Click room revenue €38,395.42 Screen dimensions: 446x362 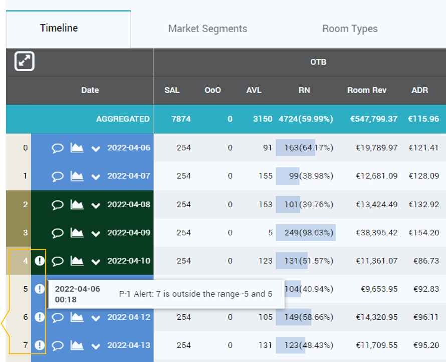pyautogui.click(x=377, y=233)
